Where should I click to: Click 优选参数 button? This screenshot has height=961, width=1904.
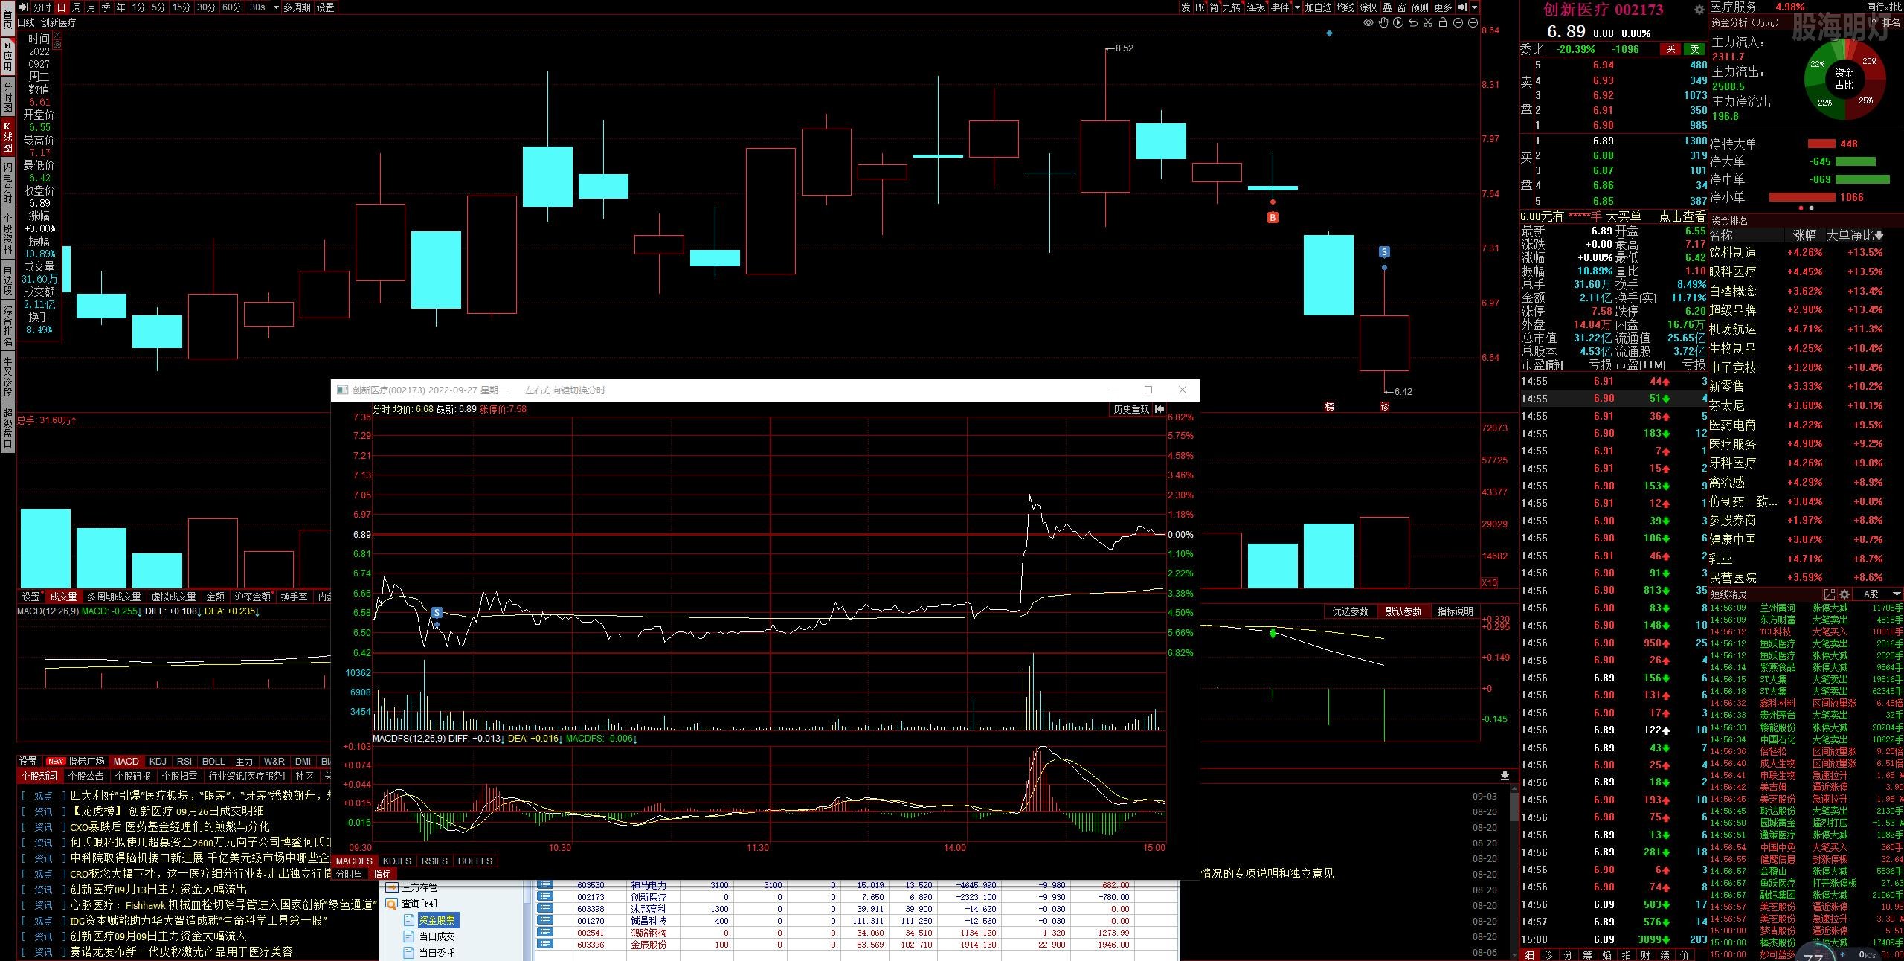click(1350, 611)
